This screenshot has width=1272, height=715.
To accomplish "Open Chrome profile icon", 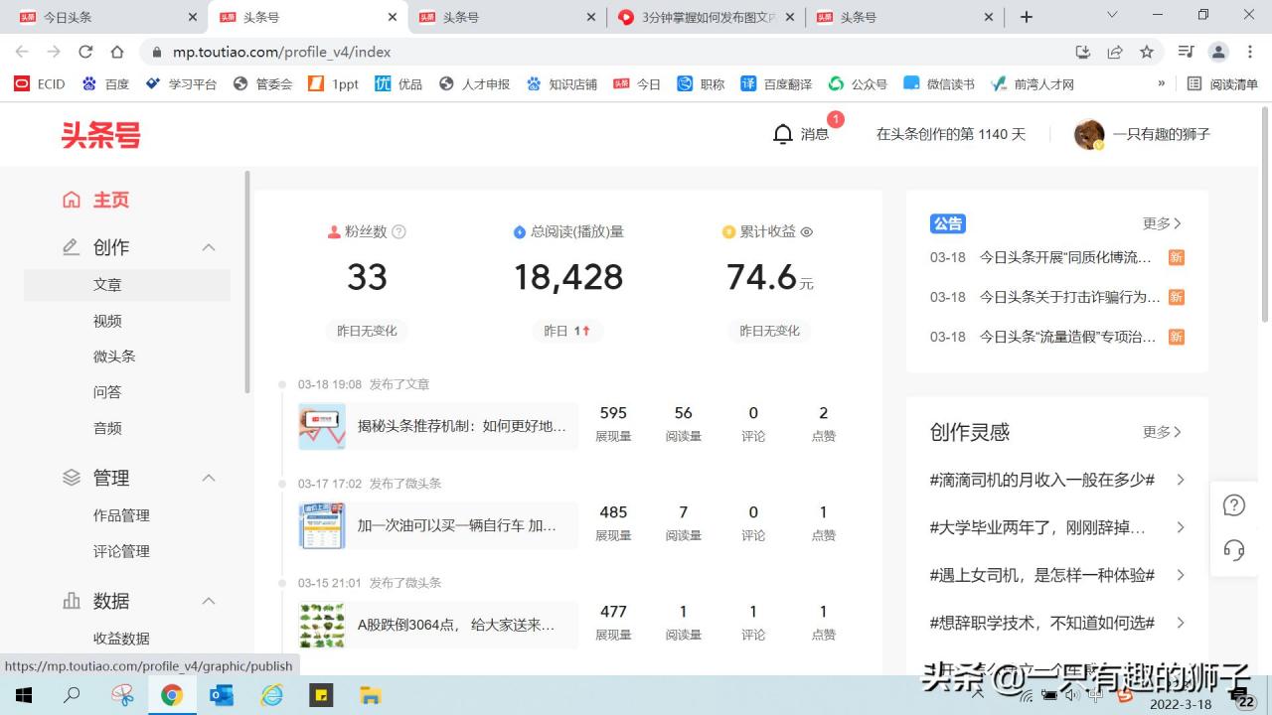I will tap(1218, 52).
